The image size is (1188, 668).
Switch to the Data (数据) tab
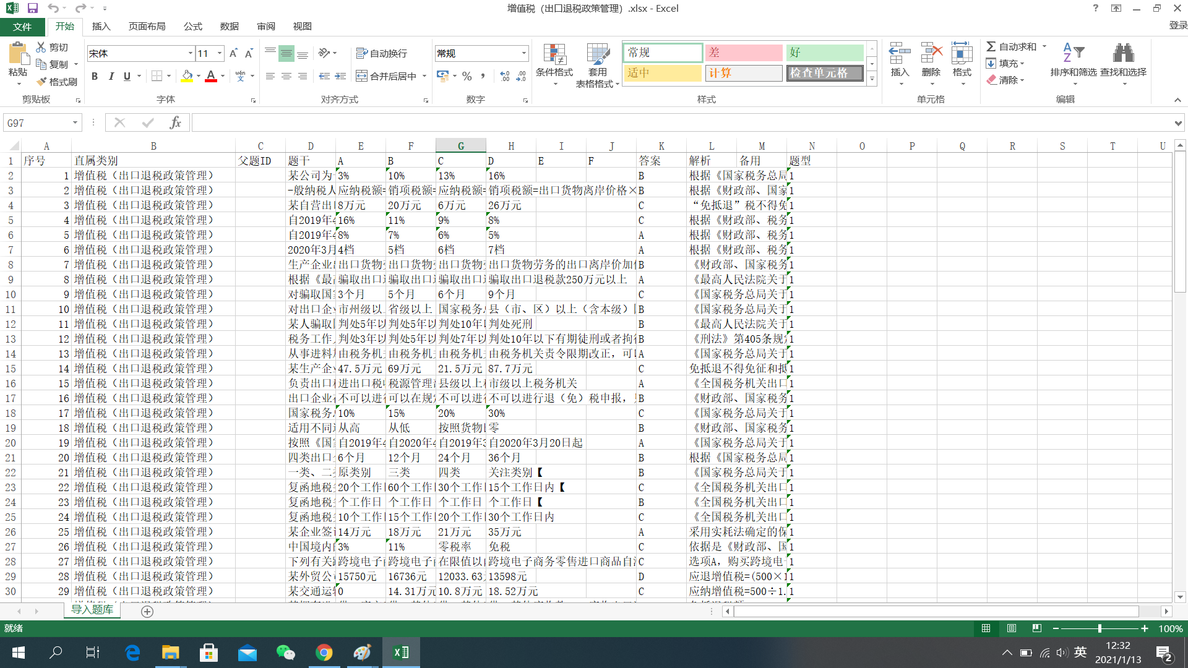pos(229,27)
